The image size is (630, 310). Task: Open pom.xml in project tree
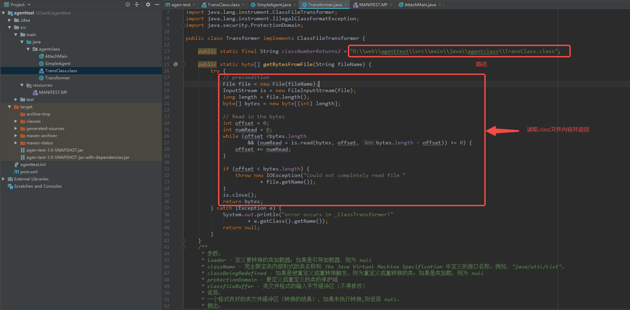point(29,171)
